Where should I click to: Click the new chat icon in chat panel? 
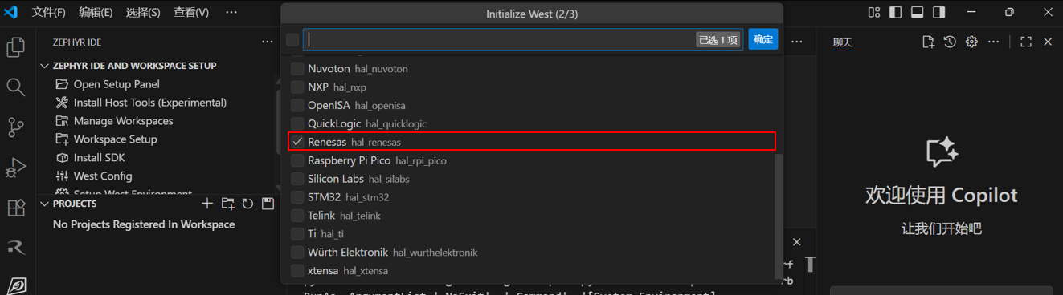[928, 42]
